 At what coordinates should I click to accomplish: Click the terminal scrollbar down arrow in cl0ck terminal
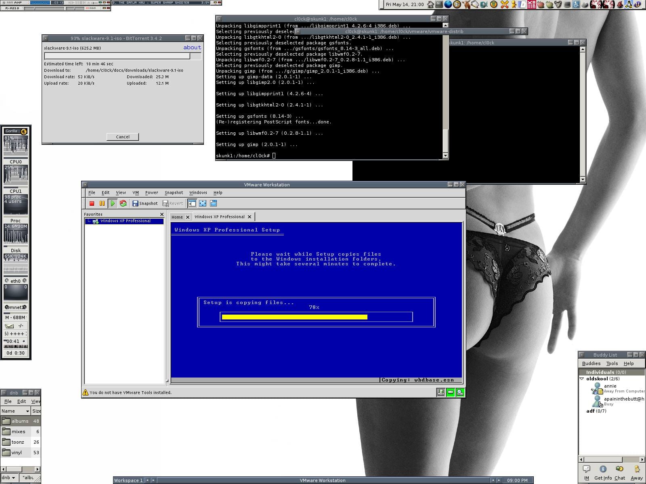point(445,156)
